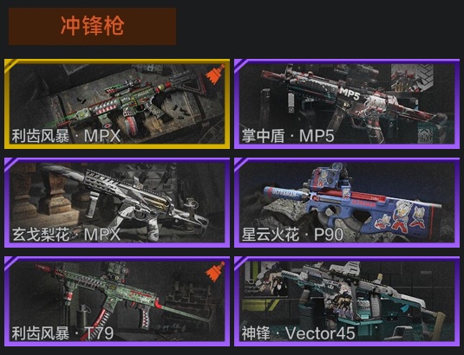Click the purple corner tag on 掌中盾·MP5
Viewport: 464px width, 355px height.
coord(240,63)
